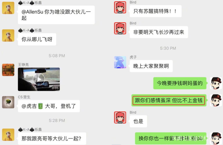
Task: Tap Bird's avatar beside 非要明天飞长沙再过来
Action: [120, 28]
